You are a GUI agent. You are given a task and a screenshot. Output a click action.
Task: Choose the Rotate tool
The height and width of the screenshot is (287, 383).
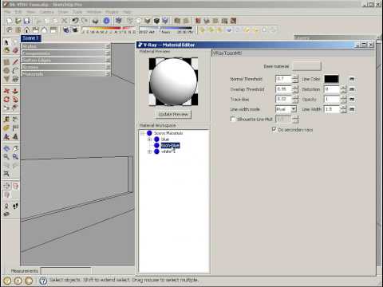click(x=6, y=100)
